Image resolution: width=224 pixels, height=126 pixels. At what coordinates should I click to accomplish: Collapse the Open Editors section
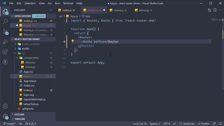[x=33, y=16]
